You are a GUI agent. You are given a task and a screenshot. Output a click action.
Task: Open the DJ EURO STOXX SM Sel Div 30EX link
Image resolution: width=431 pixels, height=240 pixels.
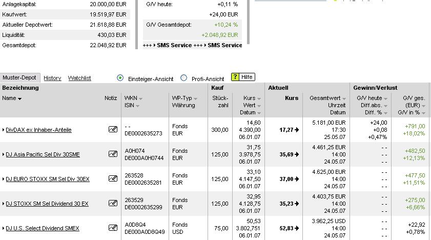point(48,179)
